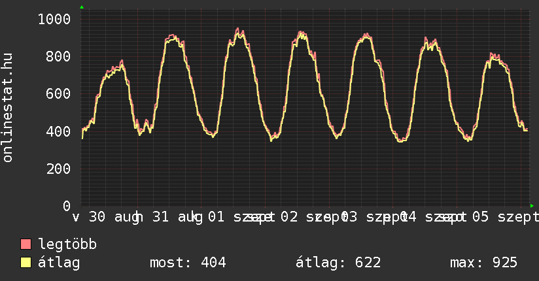Screen dimensions: 539x281
Task: Click the 'v 30 aug' x-axis label
Action: pyautogui.click(x=106, y=217)
